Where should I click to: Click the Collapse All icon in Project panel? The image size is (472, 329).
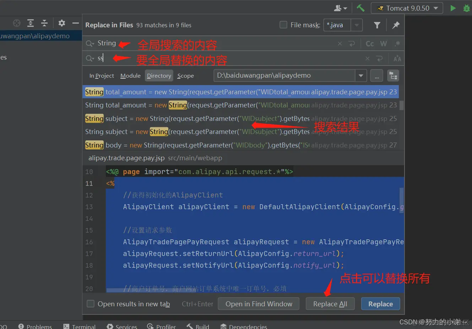[x=44, y=23]
